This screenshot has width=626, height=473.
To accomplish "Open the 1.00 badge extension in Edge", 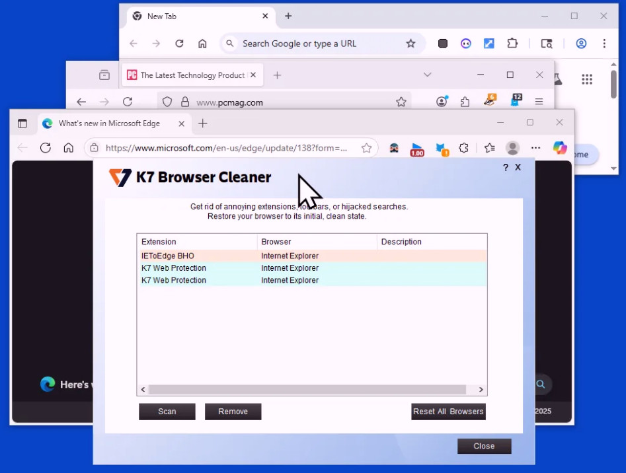I will [x=417, y=149].
